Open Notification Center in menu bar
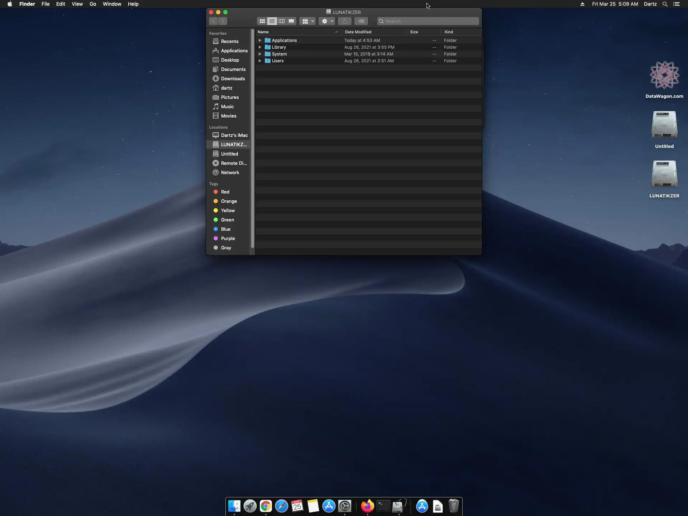 676,4
